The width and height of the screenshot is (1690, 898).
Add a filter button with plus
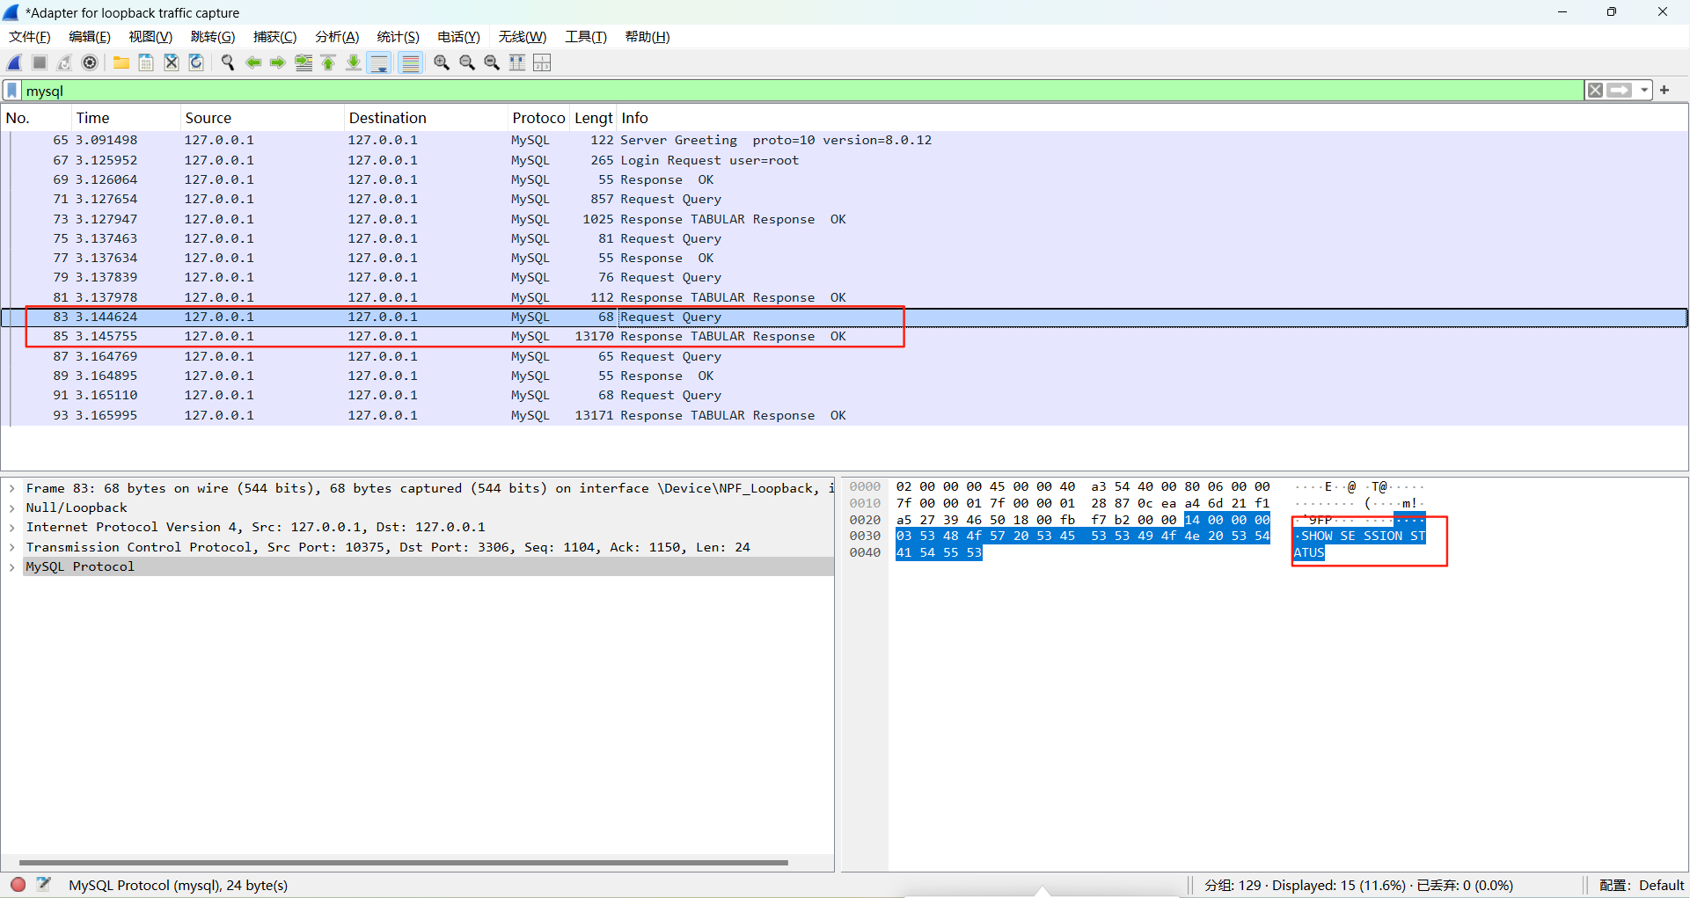point(1664,90)
